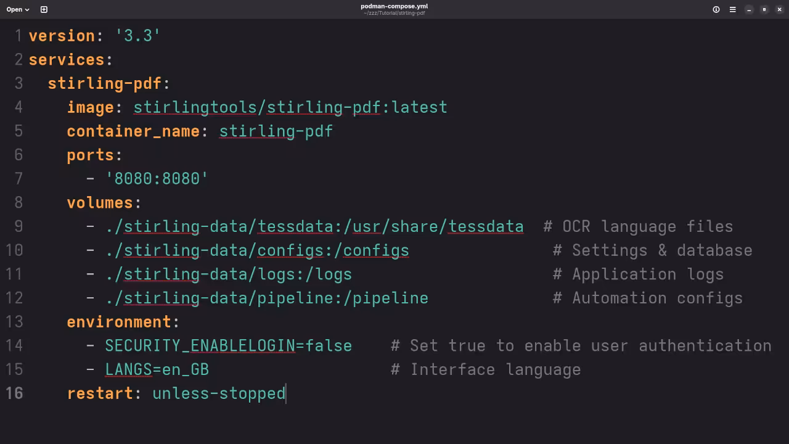Maximize the editor window
The height and width of the screenshot is (444, 789).
764,9
